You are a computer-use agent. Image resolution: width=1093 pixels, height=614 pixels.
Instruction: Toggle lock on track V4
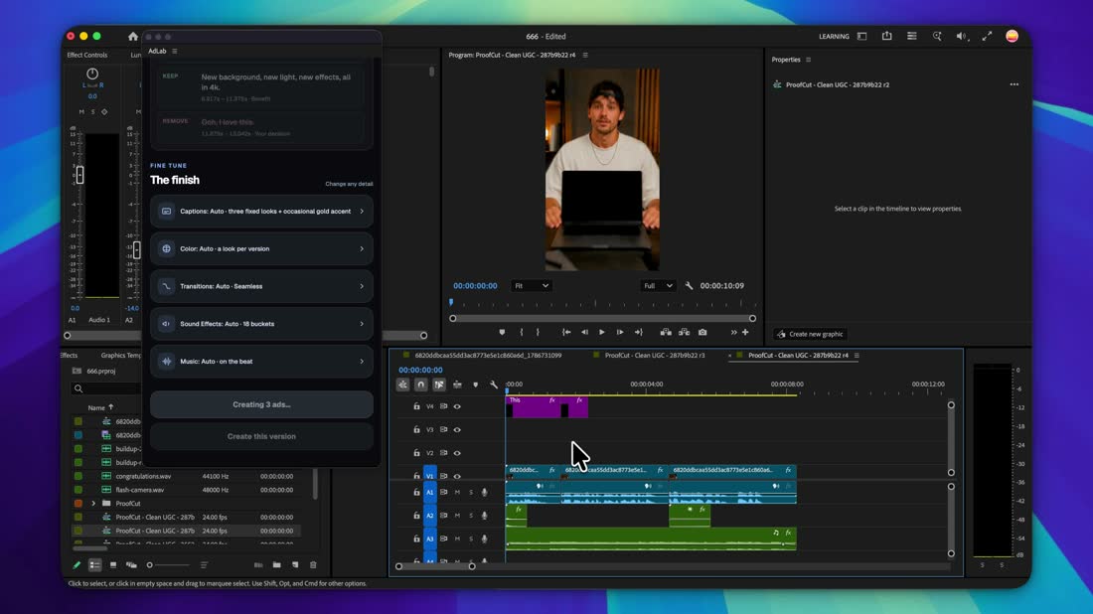(417, 406)
